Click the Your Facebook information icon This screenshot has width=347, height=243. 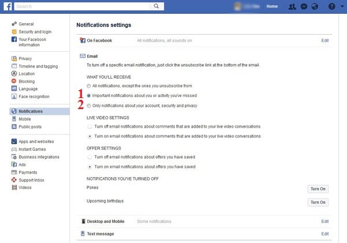pos(14,40)
